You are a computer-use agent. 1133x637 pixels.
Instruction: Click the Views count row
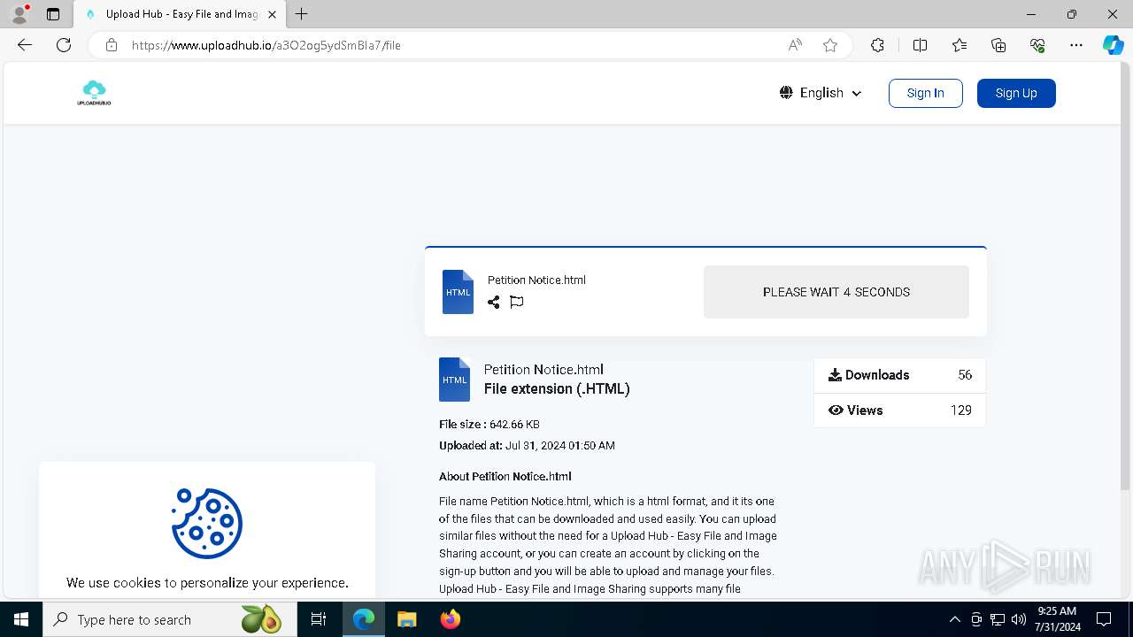point(899,411)
